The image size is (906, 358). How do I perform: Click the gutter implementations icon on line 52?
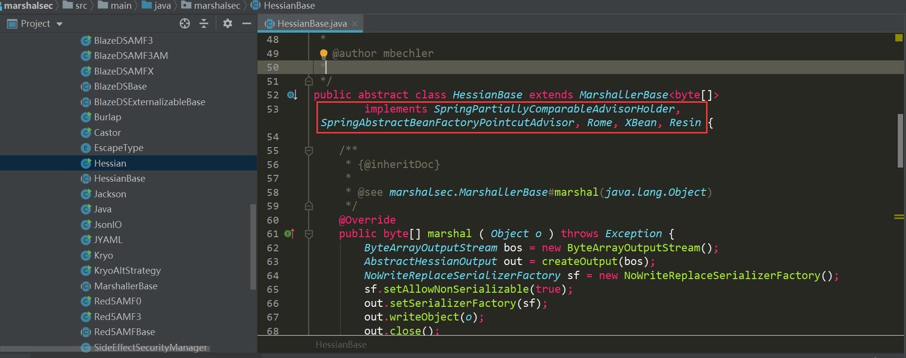coord(292,95)
